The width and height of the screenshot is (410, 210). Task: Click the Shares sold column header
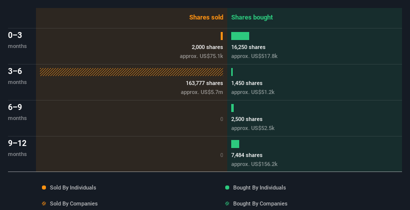point(206,17)
